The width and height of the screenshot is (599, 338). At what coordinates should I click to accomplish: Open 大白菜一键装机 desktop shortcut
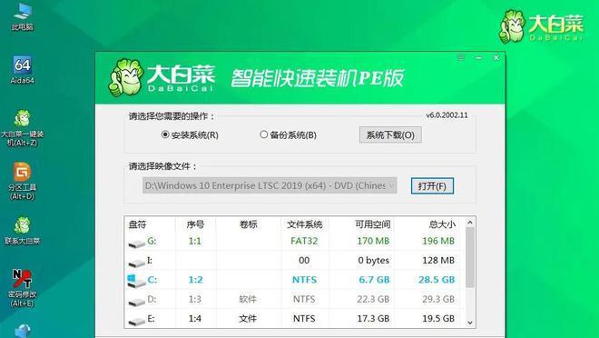22,128
